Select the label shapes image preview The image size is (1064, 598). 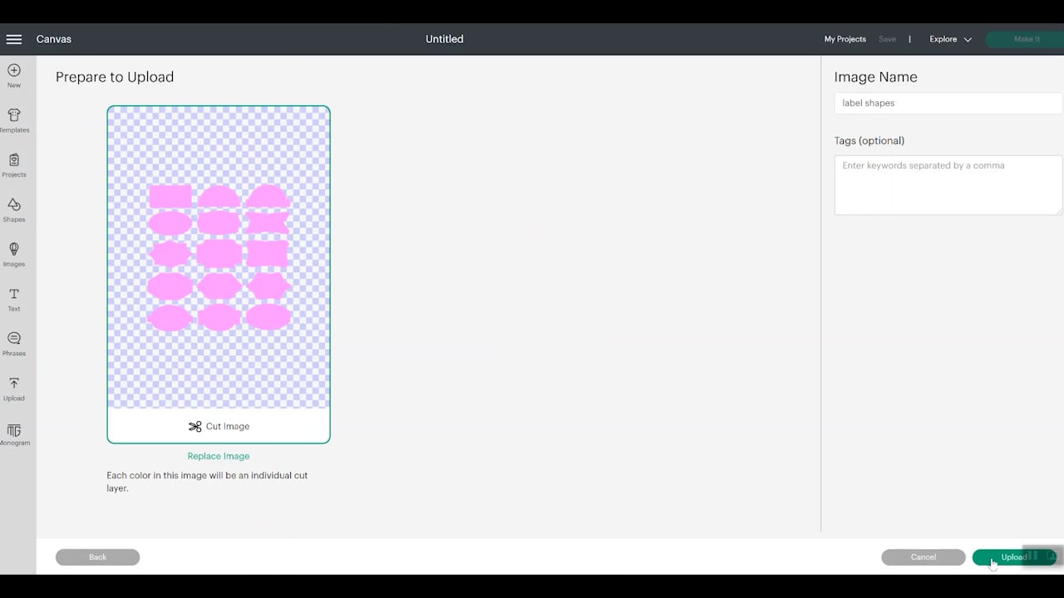click(219, 257)
